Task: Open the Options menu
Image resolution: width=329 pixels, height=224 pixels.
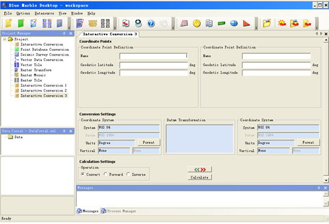Action: click(23, 13)
